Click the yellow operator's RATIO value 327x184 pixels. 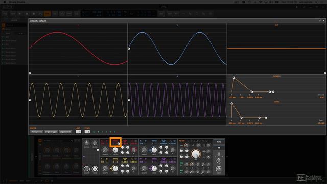115,162
